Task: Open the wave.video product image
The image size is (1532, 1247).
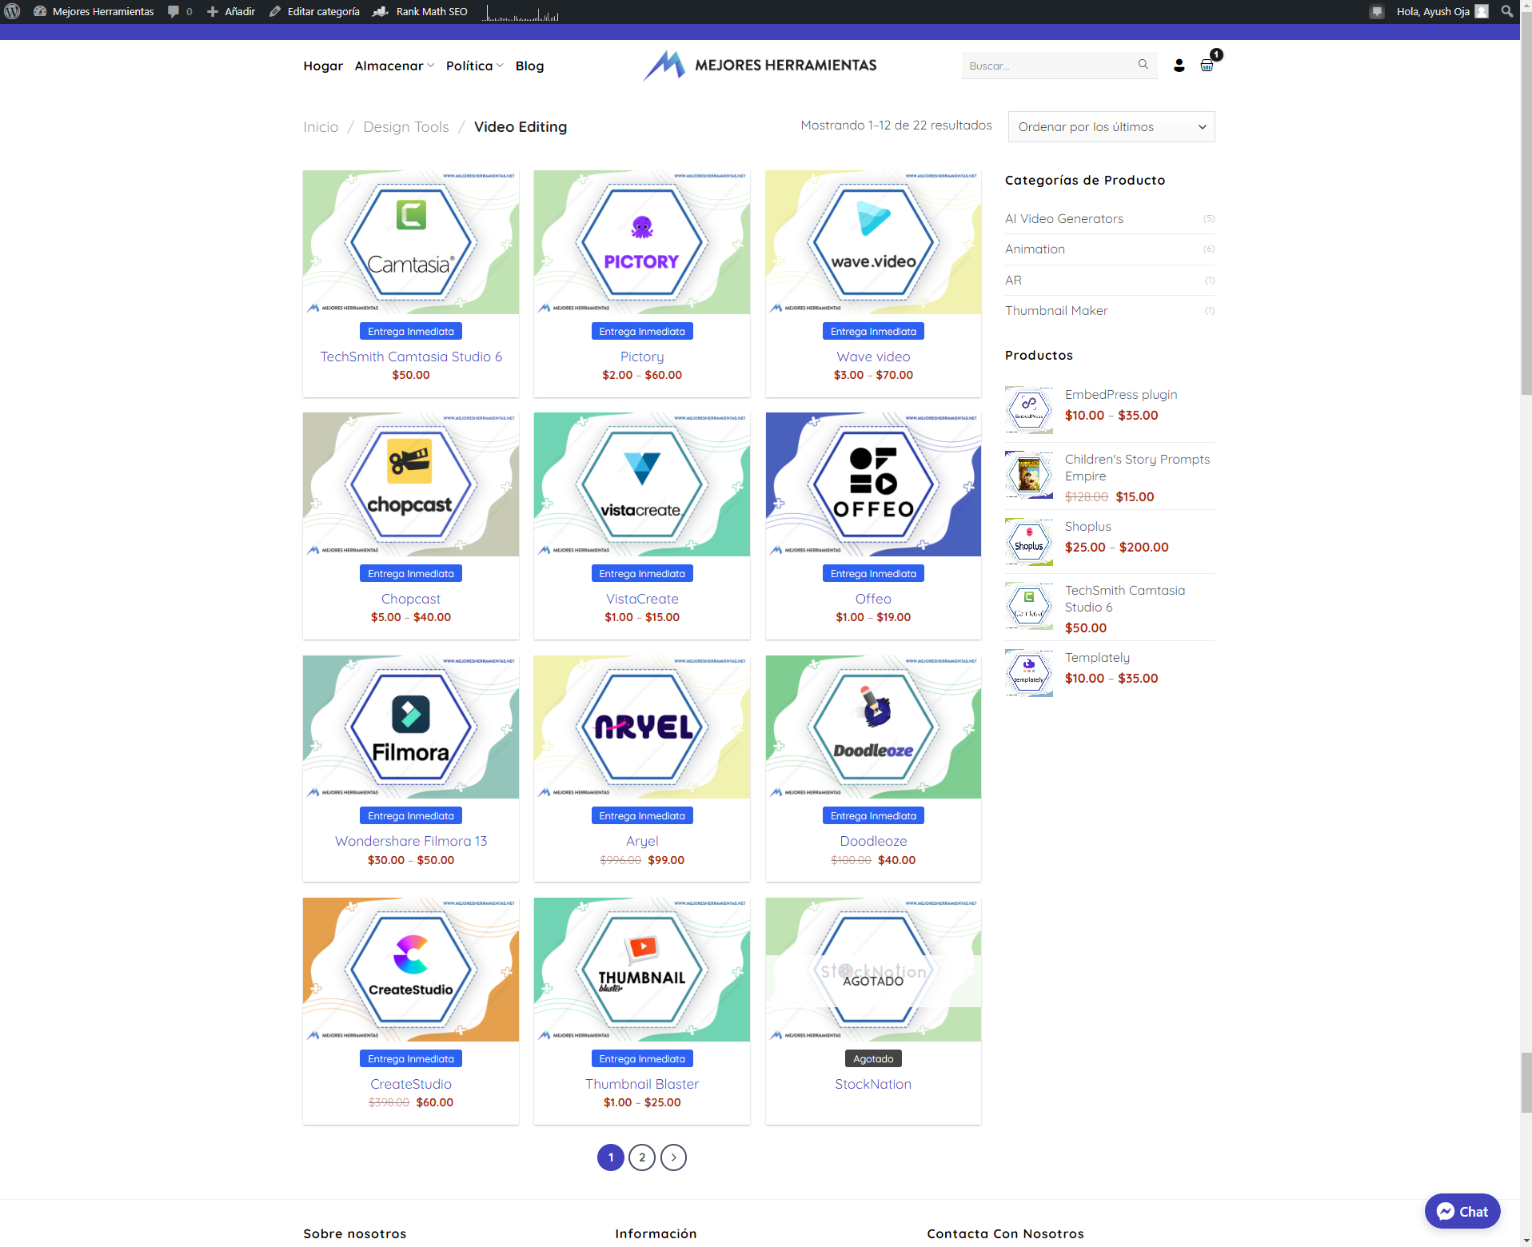Action: pos(873,242)
